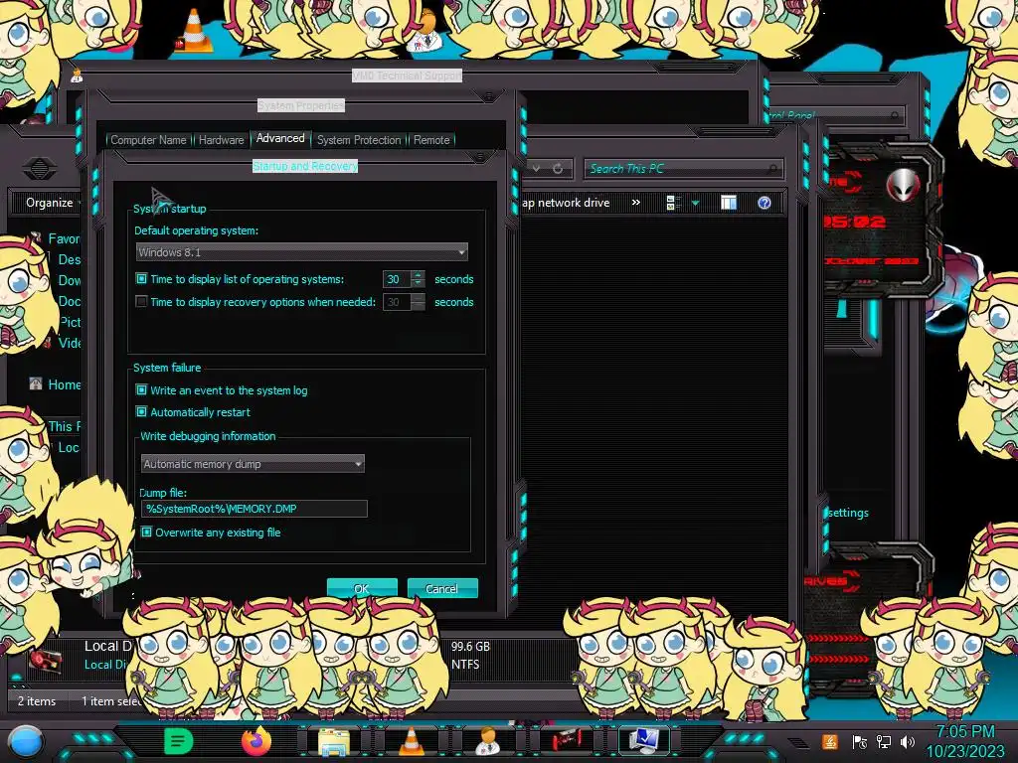1018x763 pixels.
Task: Open the VLC desktop shortcut icon
Action: pos(194,31)
